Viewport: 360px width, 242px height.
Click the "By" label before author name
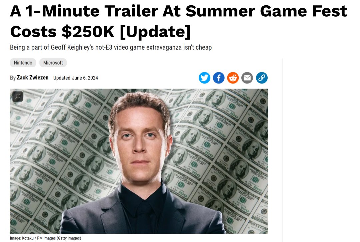click(13, 78)
